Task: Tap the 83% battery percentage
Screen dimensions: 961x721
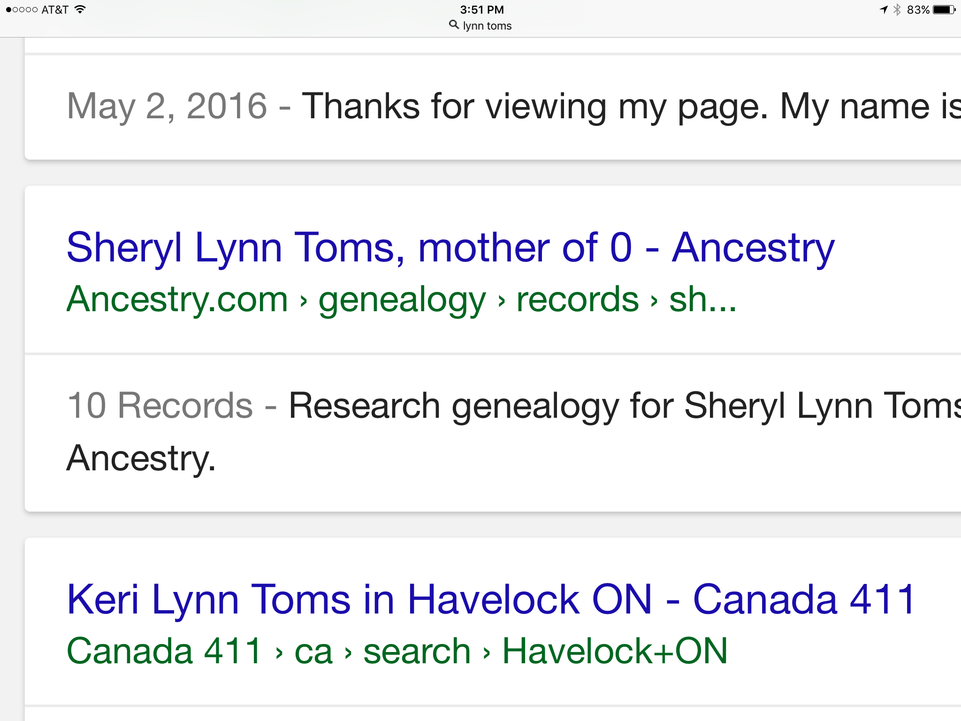Action: coord(918,9)
